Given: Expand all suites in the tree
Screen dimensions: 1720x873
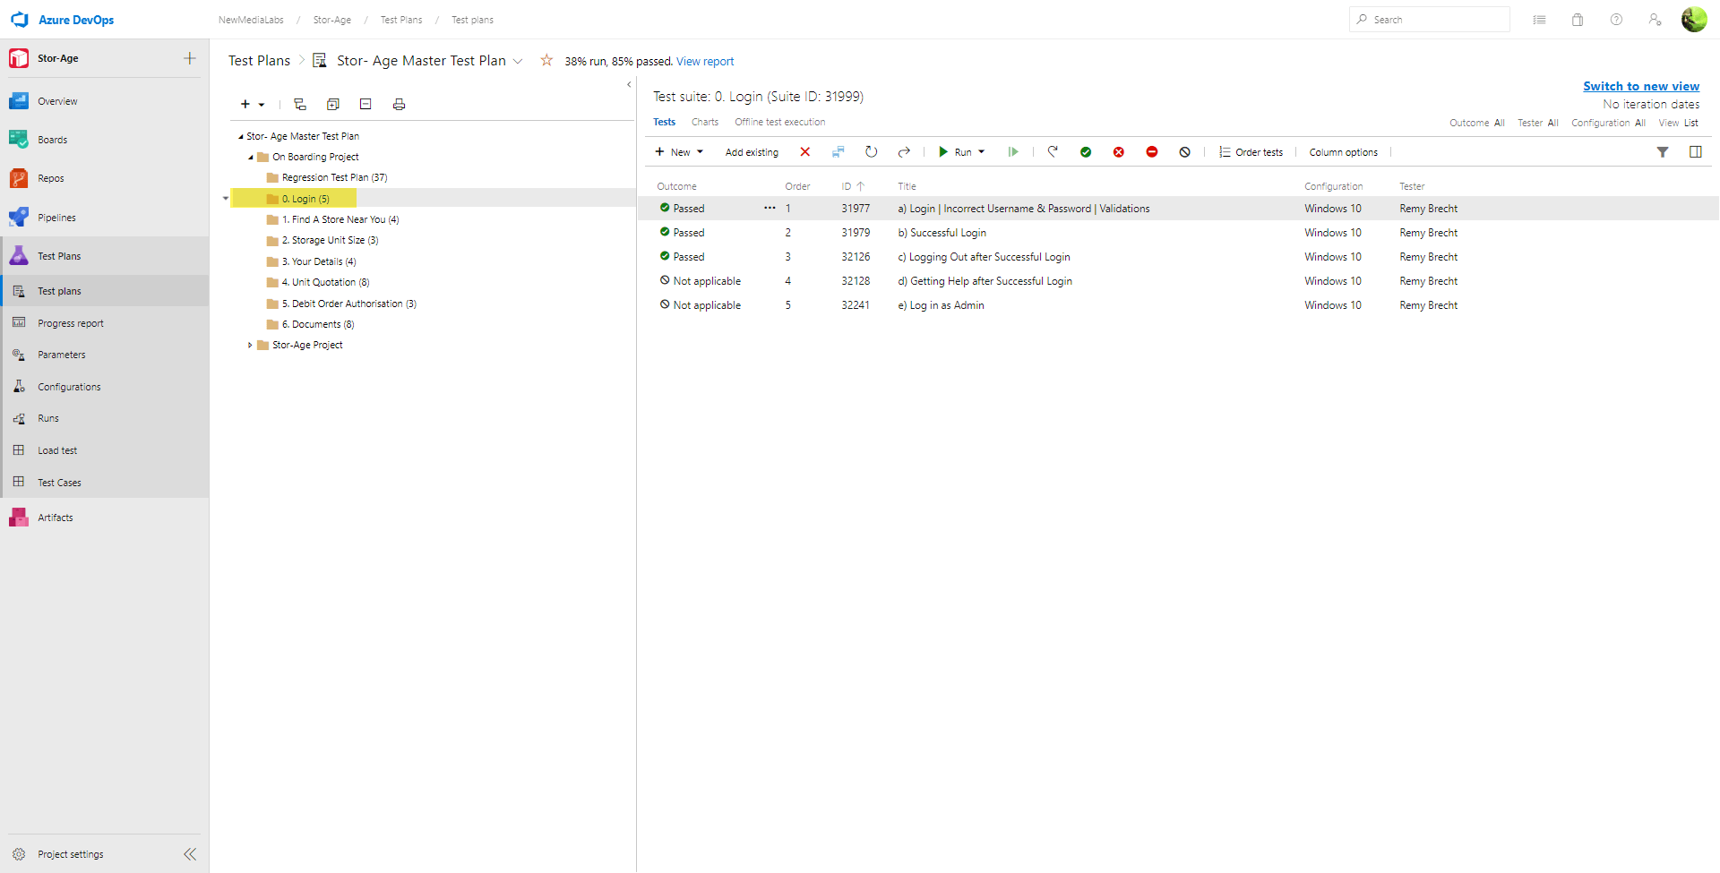Looking at the screenshot, I should click(x=333, y=105).
